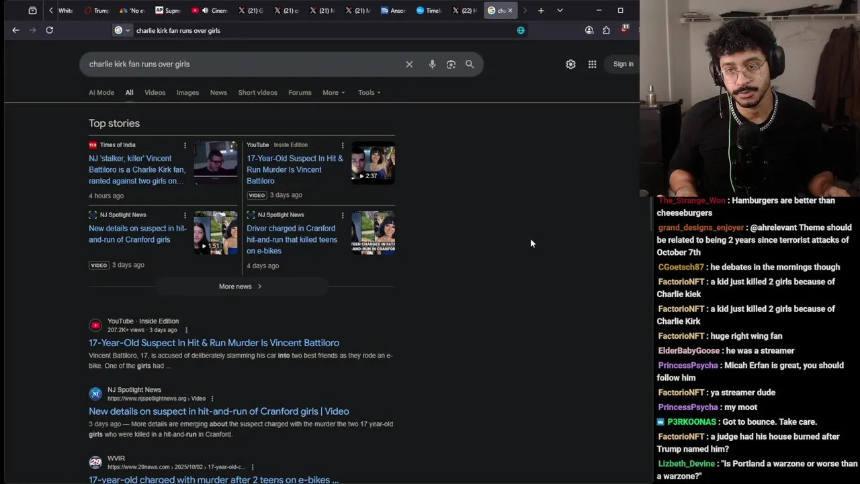860x484 pixels.
Task: Select the Short videos filter
Action: [x=257, y=93]
